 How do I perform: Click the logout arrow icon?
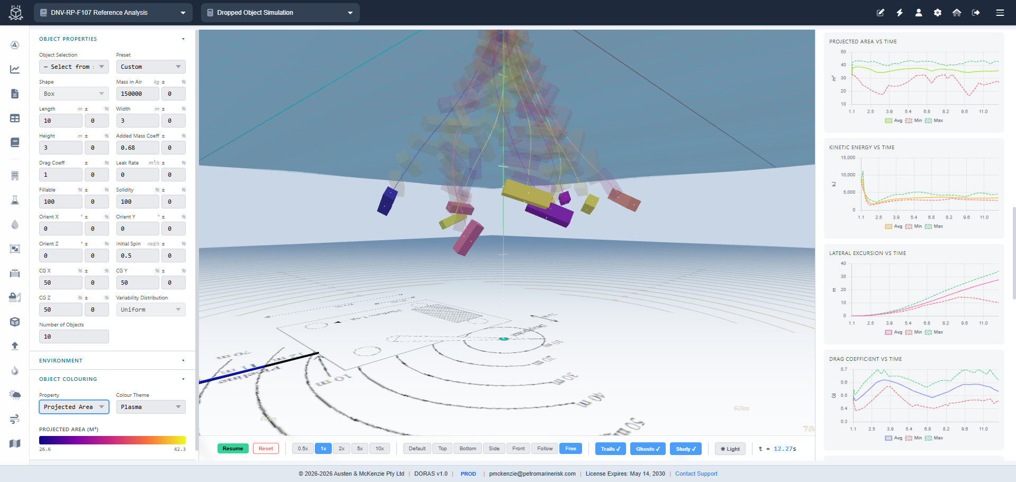(x=976, y=13)
